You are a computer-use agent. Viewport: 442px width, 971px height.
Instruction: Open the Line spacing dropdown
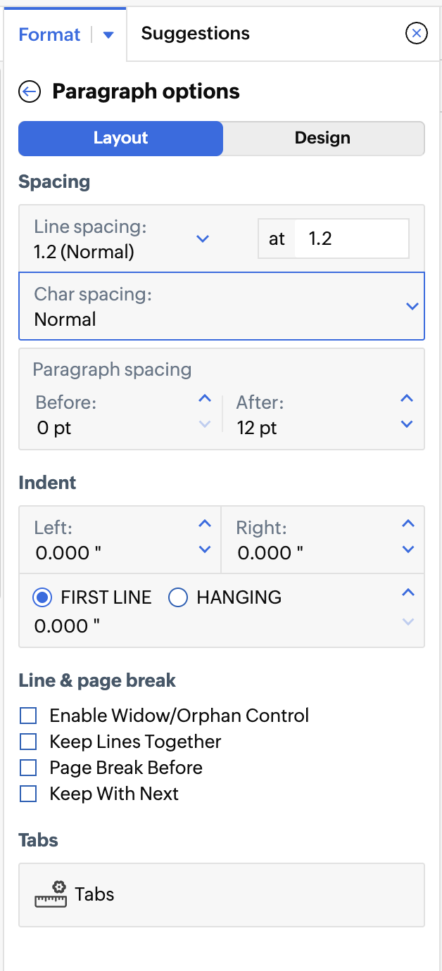(x=203, y=239)
